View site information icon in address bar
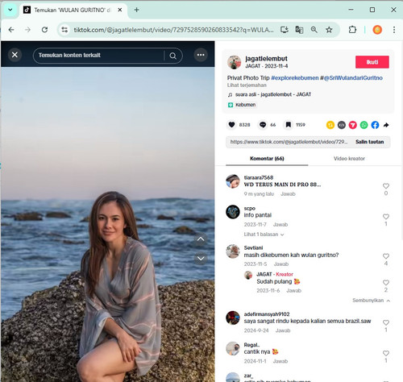 click(x=64, y=30)
